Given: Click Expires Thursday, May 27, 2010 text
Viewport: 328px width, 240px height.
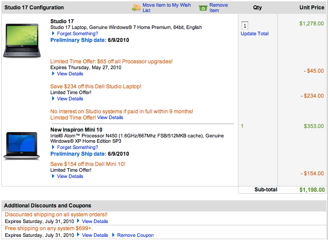Looking at the screenshot, I should click(86, 67).
